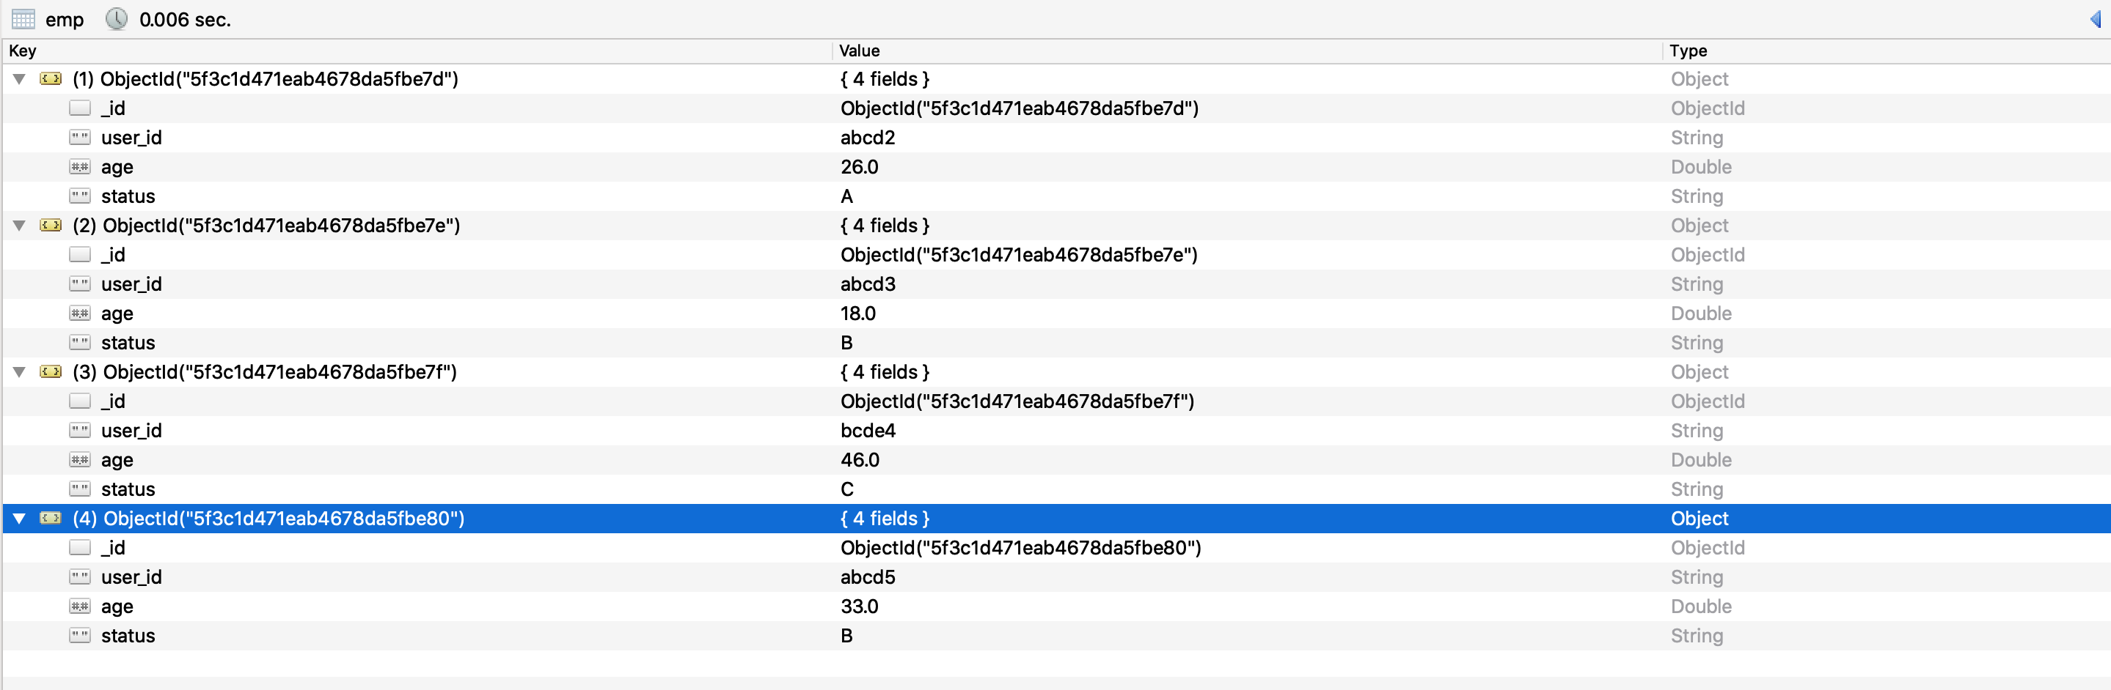Screen dimensions: 2111x690
Task: Click the value abcd5 in record (4)
Action: tap(867, 577)
